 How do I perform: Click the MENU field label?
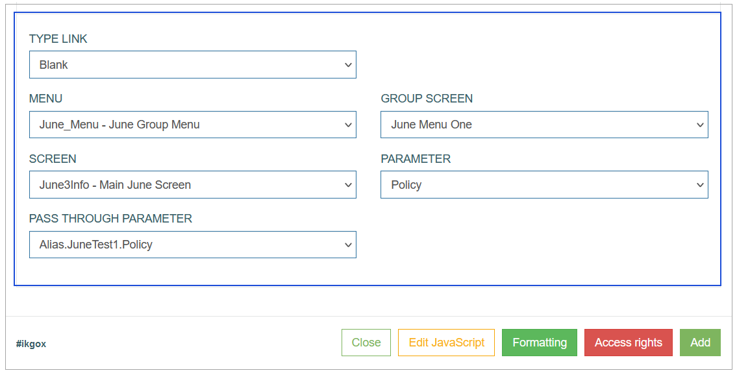tap(45, 99)
